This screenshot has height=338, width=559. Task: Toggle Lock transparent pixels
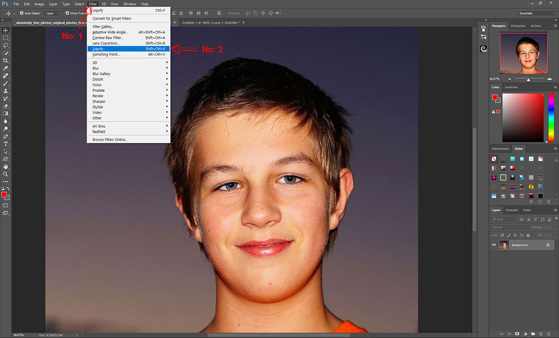click(x=502, y=235)
